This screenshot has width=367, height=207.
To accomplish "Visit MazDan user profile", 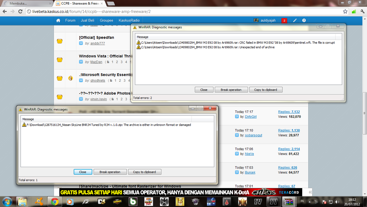I will tap(96, 62).
